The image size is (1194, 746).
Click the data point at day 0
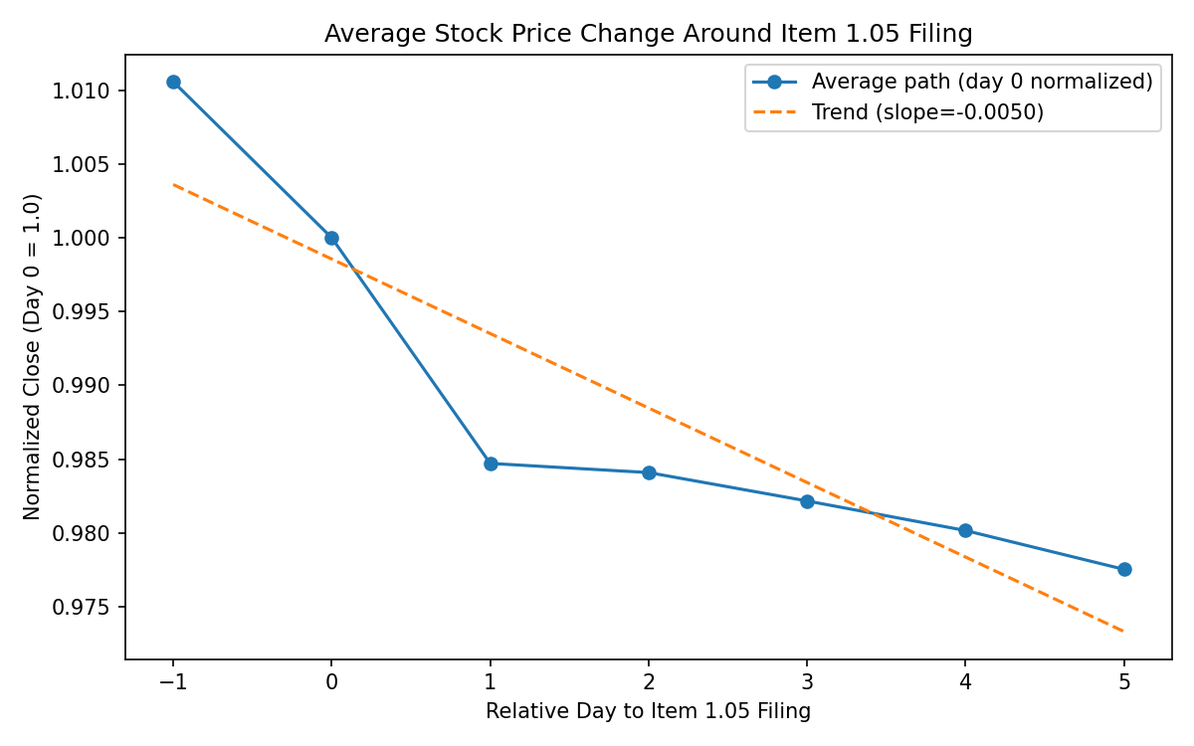pos(331,238)
